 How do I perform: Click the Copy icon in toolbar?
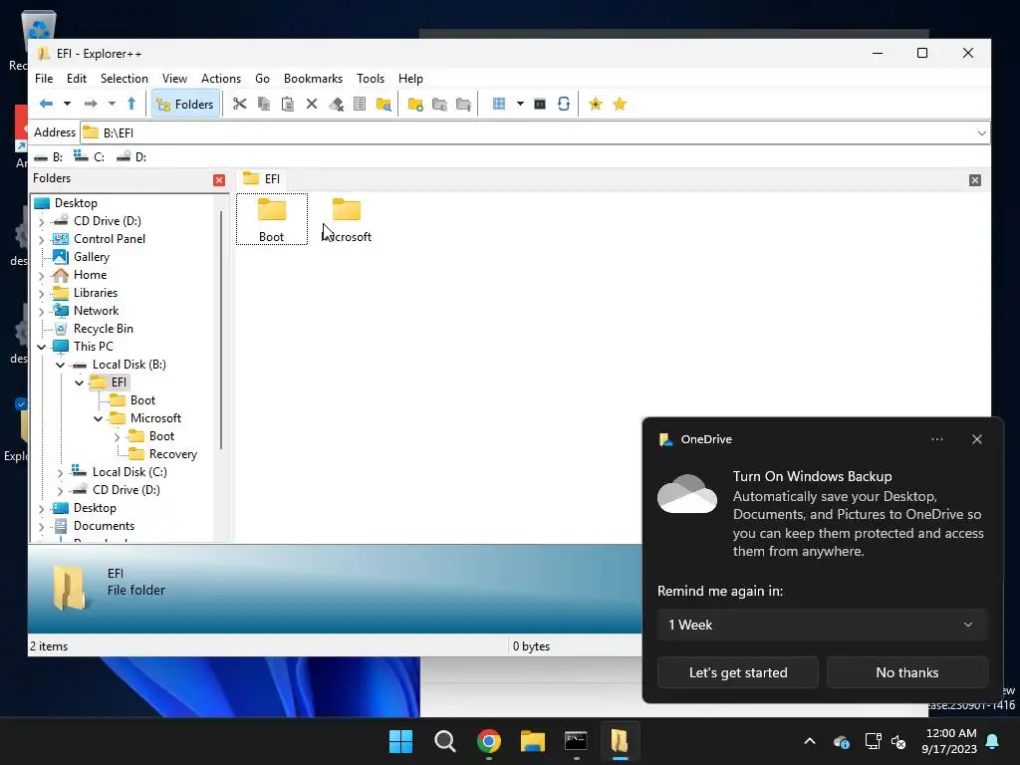pos(263,104)
